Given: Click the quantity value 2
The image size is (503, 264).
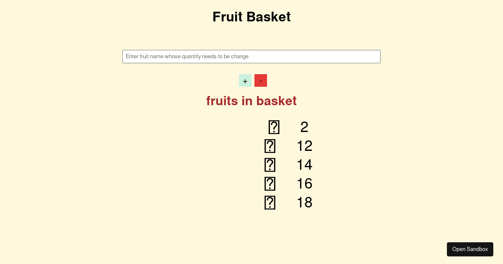Looking at the screenshot, I should [304, 127].
